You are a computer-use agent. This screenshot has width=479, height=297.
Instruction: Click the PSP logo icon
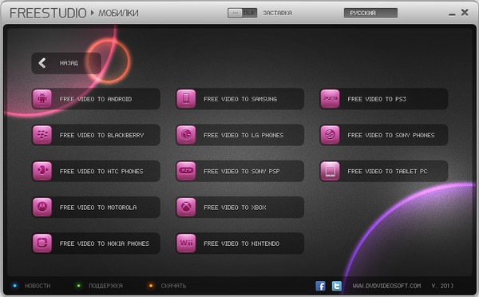[186, 171]
